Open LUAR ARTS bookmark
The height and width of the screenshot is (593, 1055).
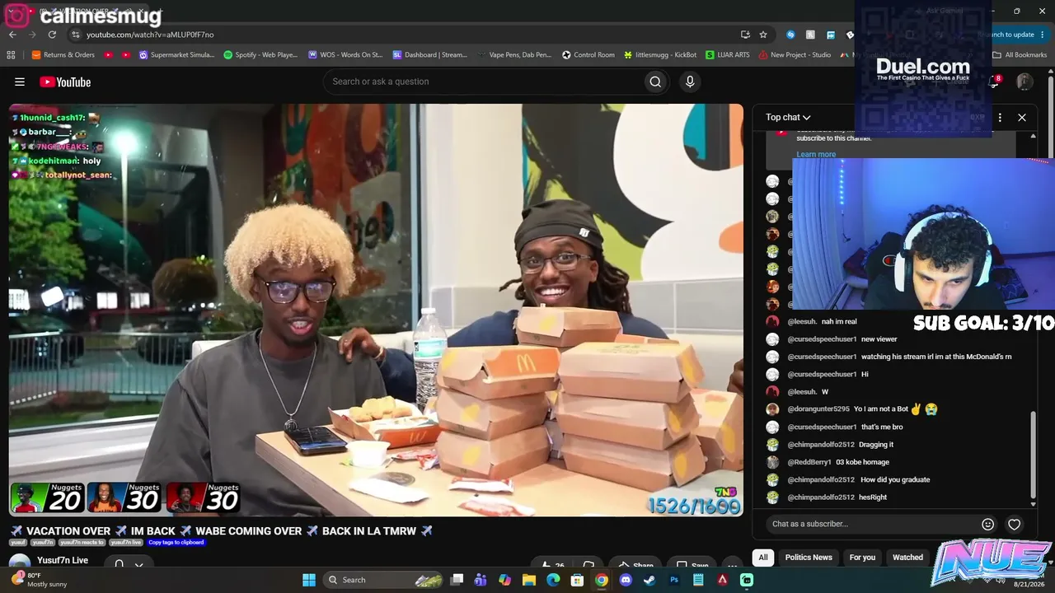coord(728,55)
